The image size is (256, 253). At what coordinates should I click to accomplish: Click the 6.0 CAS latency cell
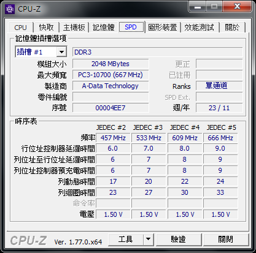113,148
